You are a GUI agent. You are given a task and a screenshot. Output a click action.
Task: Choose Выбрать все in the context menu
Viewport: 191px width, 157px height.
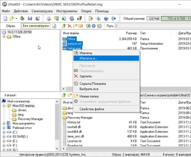tap(106, 89)
